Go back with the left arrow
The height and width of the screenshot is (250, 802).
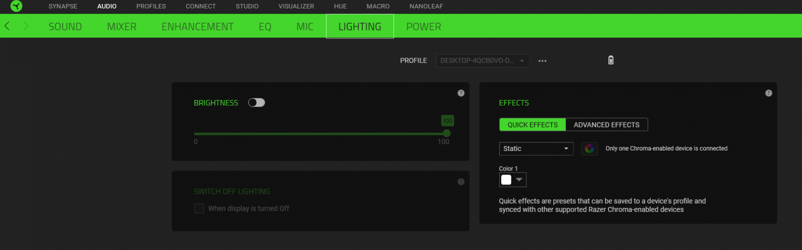tap(7, 26)
